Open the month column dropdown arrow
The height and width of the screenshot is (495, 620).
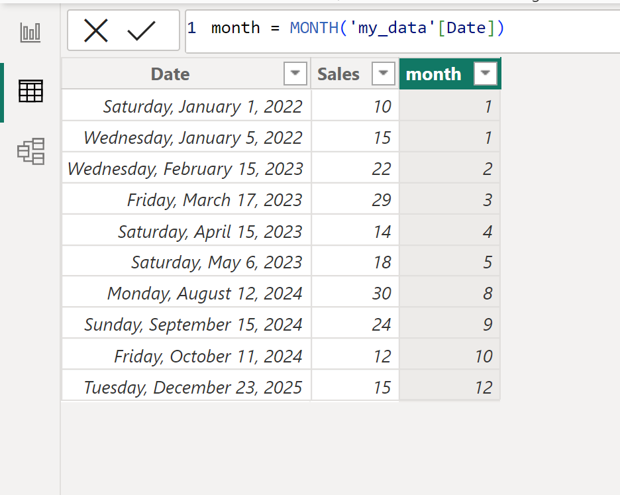click(x=486, y=74)
